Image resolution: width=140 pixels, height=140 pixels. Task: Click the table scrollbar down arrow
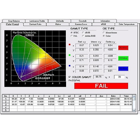134,110
